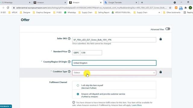Click the address bar URL
Screen dimensions: 193x108
[x=91, y=8]
